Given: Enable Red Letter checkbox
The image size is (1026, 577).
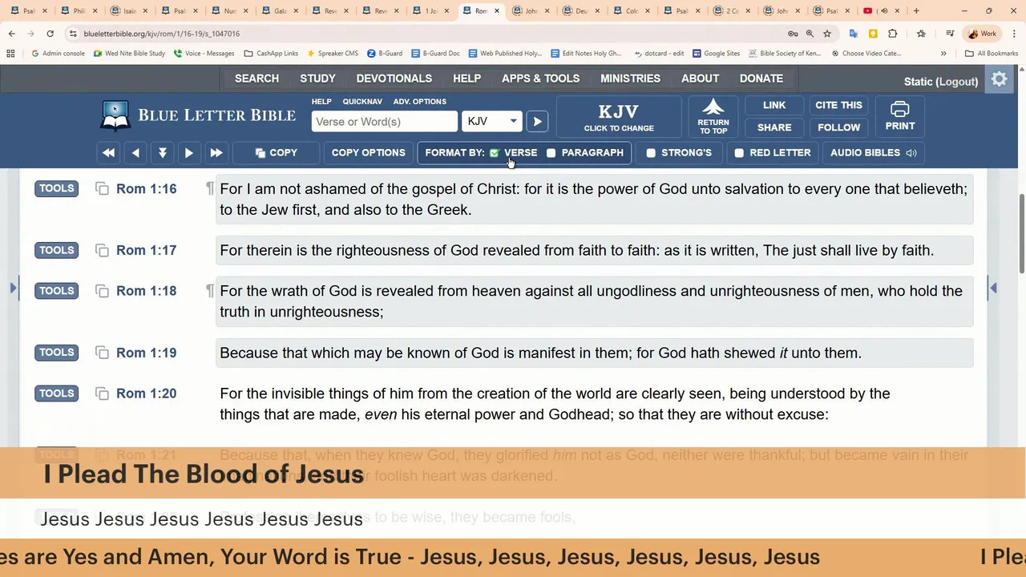Looking at the screenshot, I should pos(739,153).
